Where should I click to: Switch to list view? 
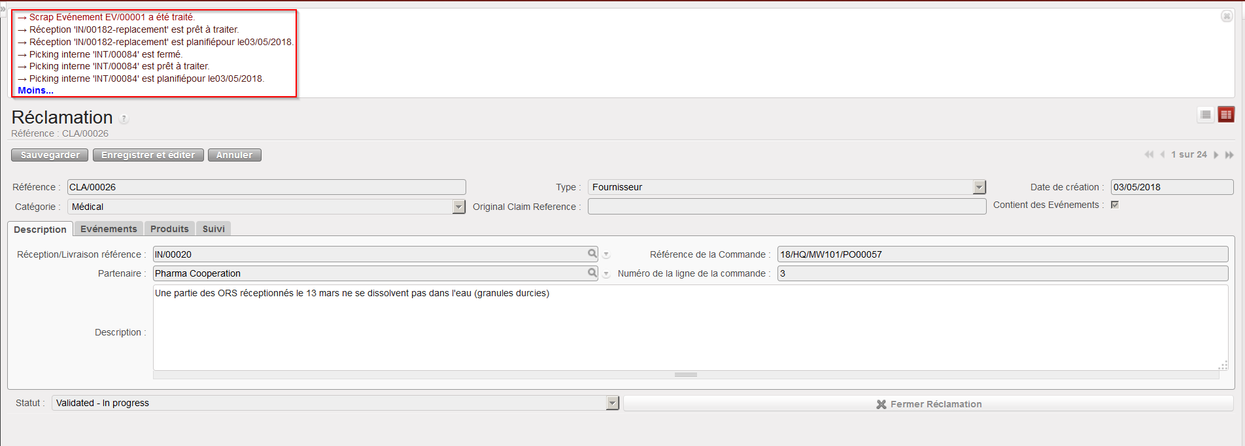tap(1206, 115)
